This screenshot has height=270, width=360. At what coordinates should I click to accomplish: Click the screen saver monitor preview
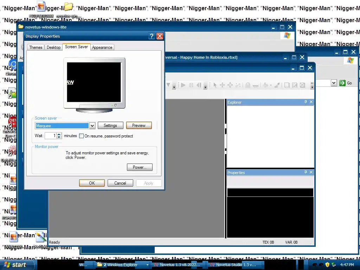94,82
